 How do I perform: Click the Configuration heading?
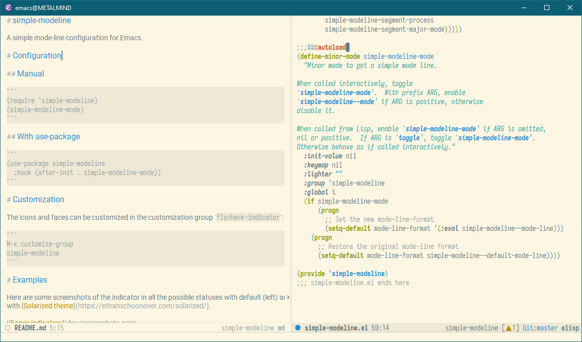[37, 55]
